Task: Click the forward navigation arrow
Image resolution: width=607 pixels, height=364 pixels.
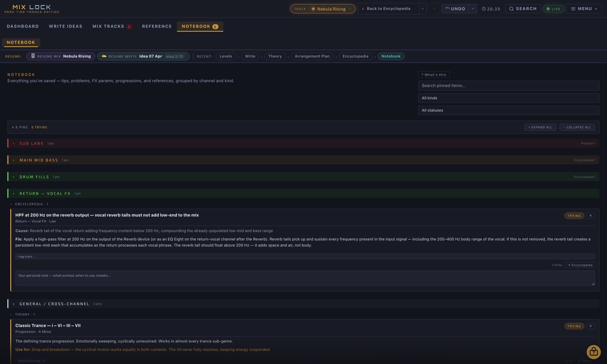Action: (434, 9)
